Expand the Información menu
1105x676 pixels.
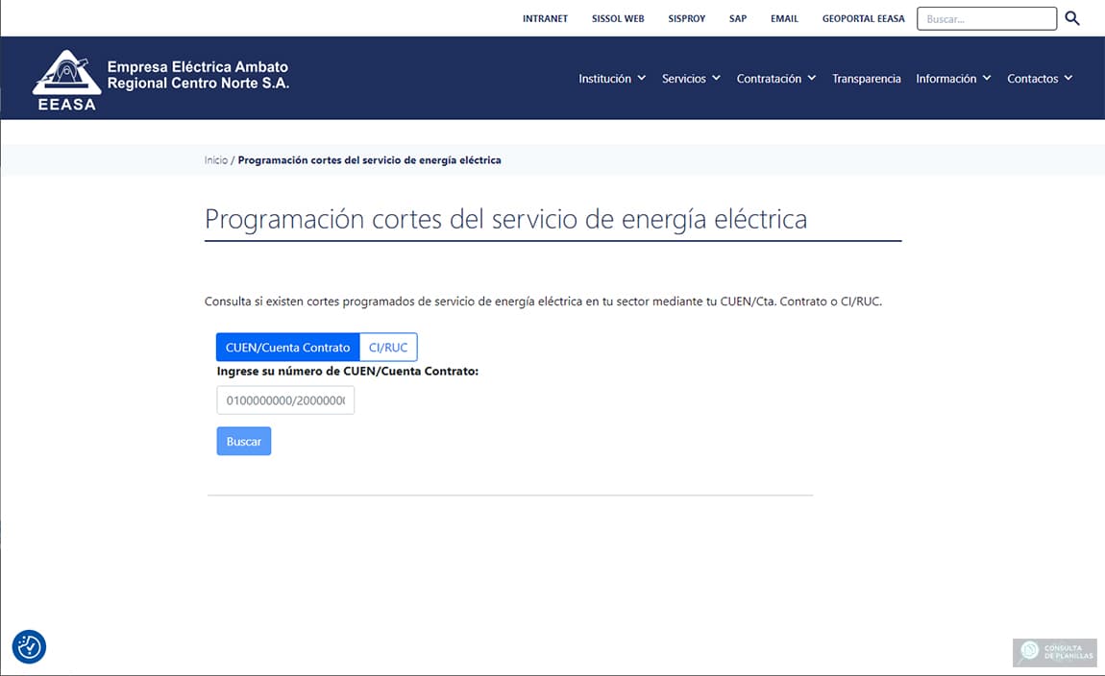pyautogui.click(x=953, y=78)
